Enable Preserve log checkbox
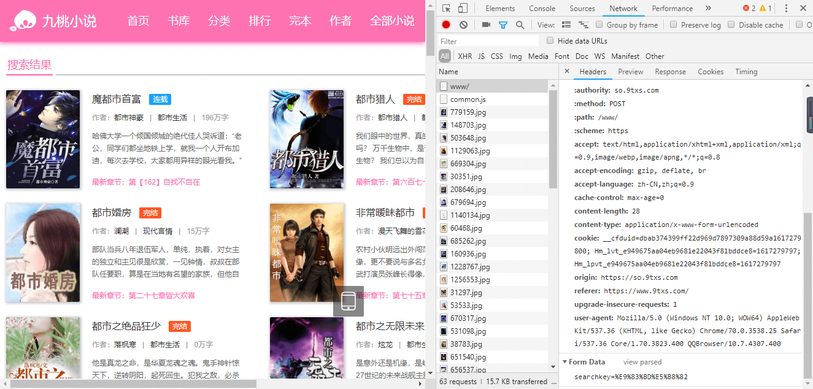 click(673, 25)
